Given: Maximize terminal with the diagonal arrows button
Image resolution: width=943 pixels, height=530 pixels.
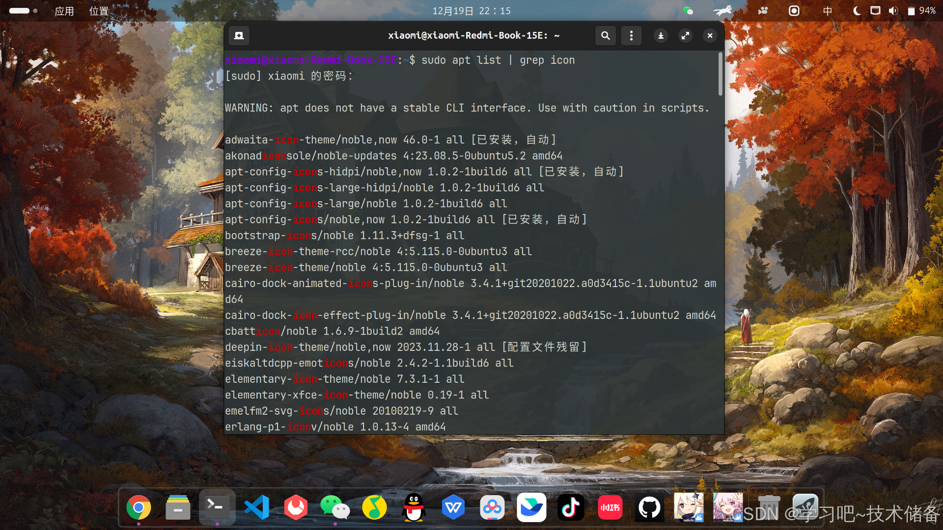Looking at the screenshot, I should tap(685, 35).
